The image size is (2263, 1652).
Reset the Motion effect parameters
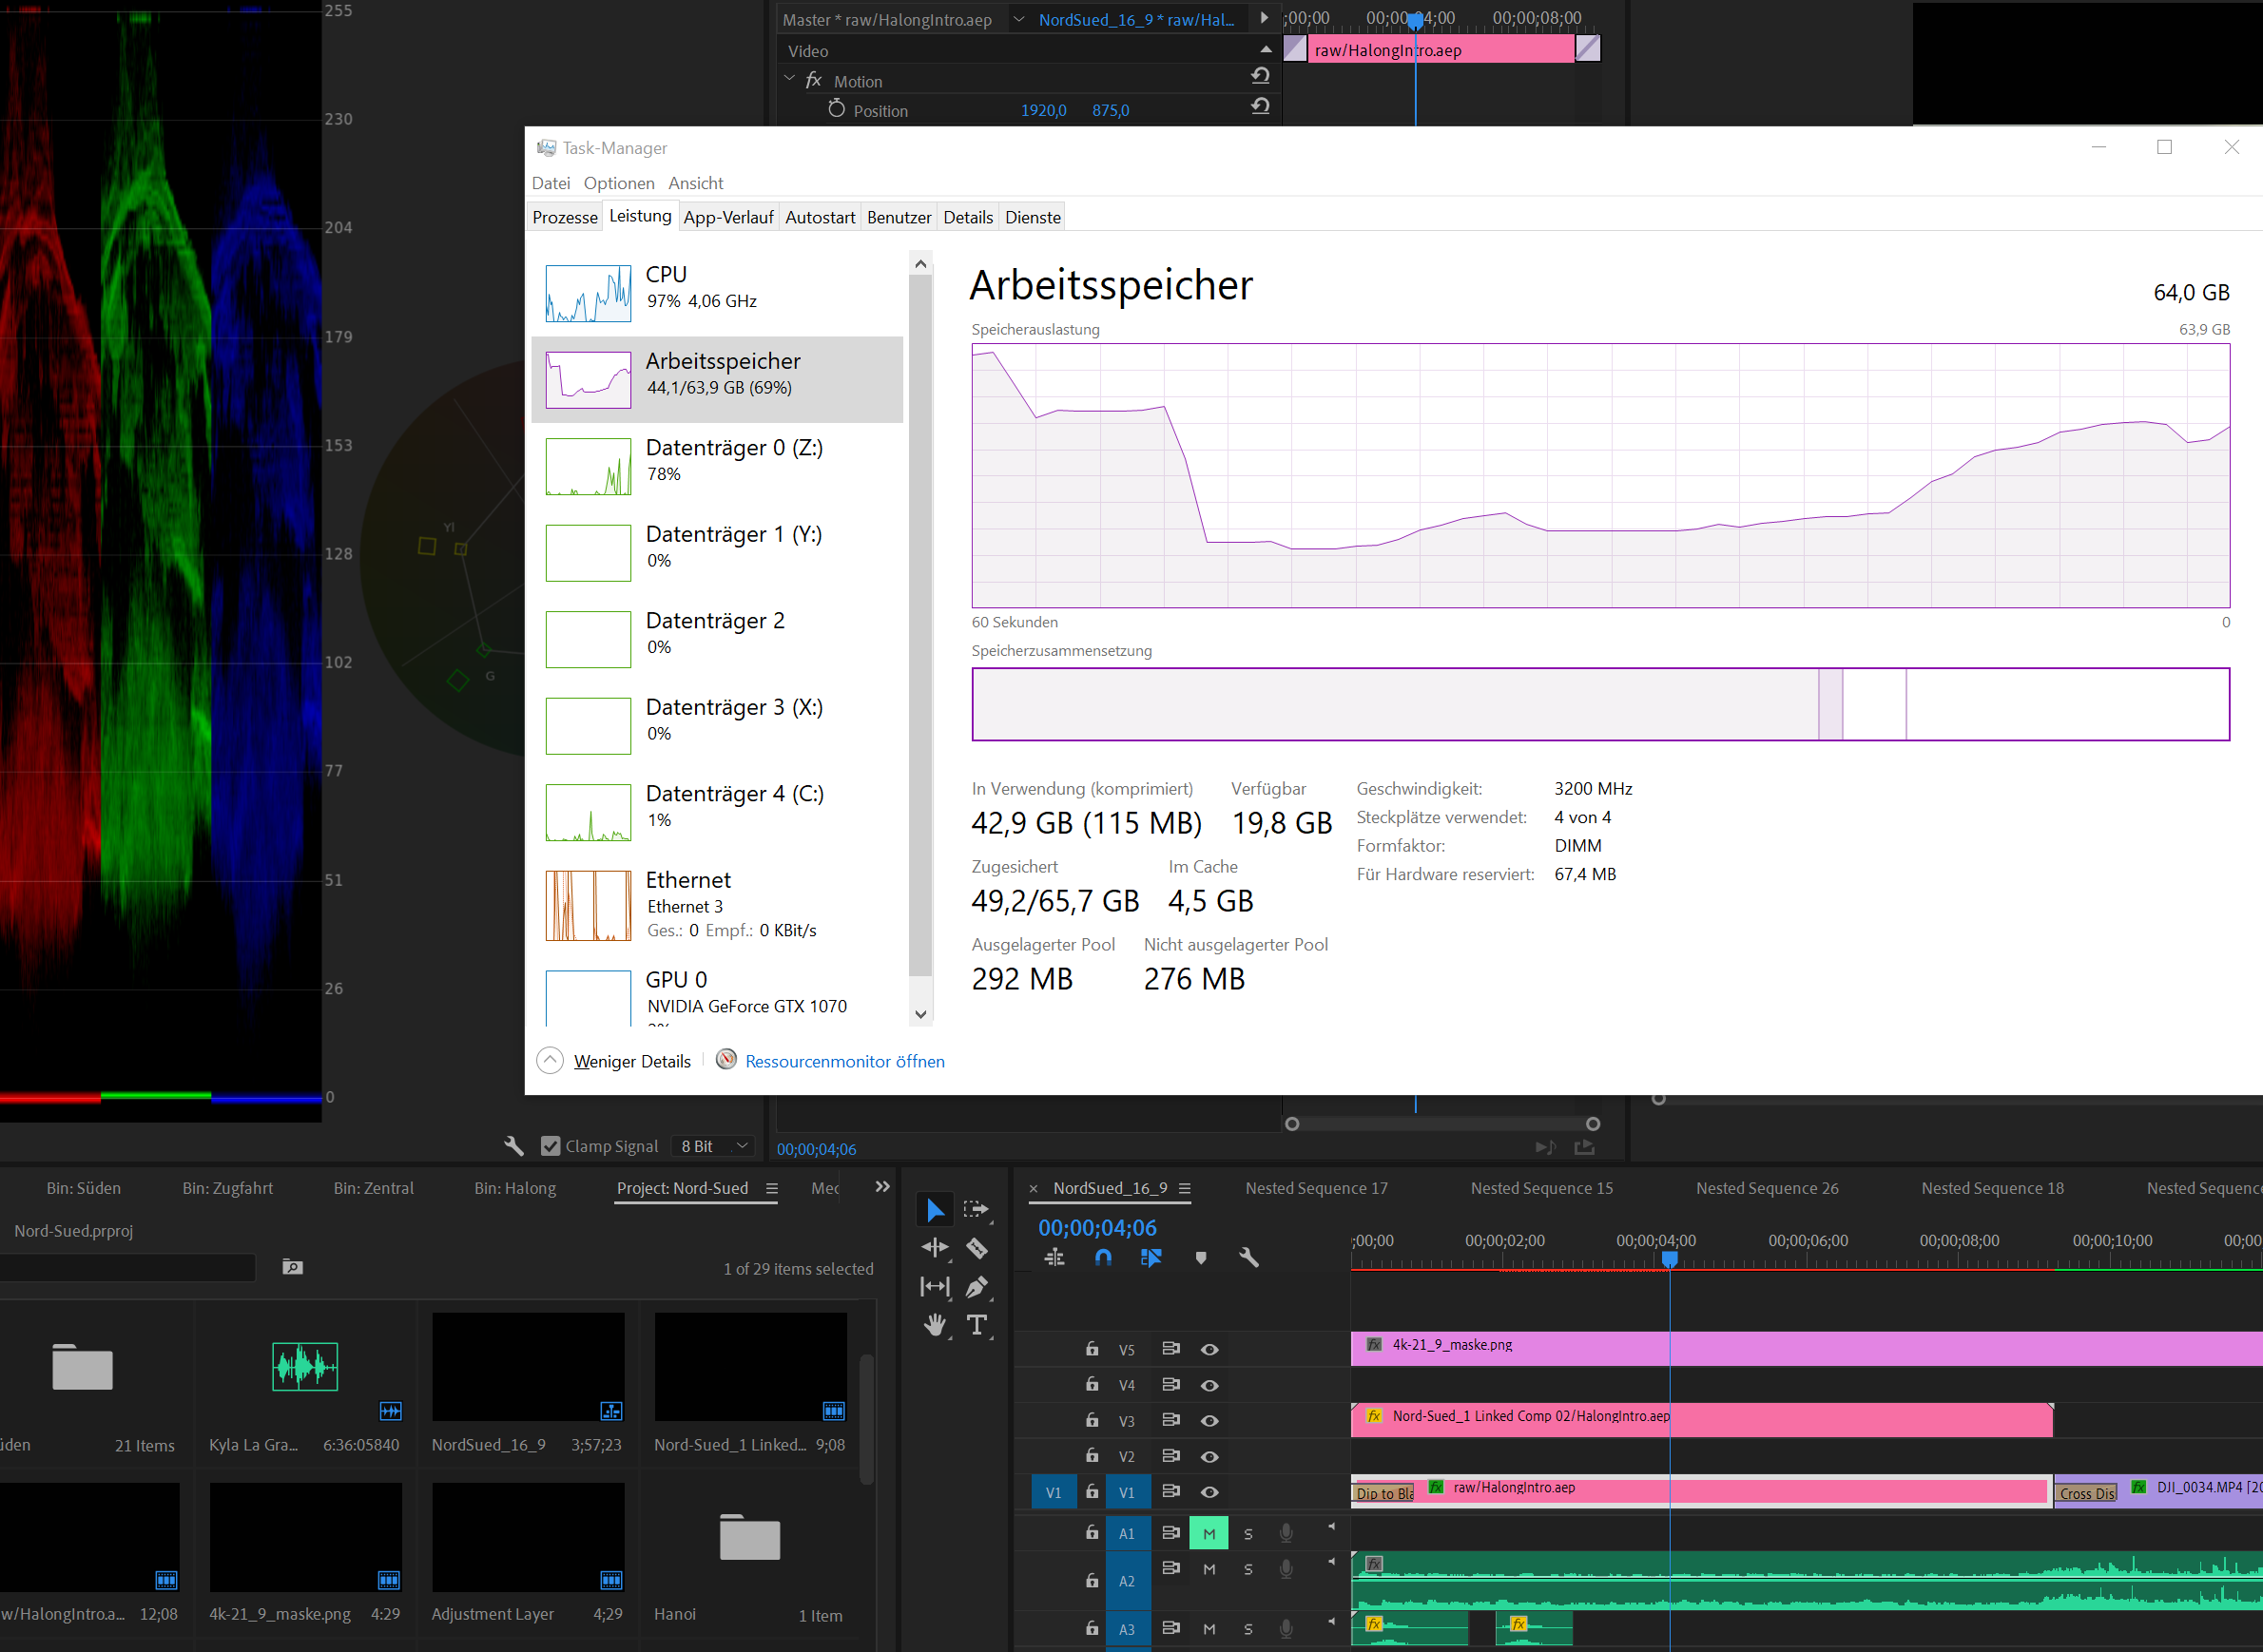click(x=1261, y=76)
